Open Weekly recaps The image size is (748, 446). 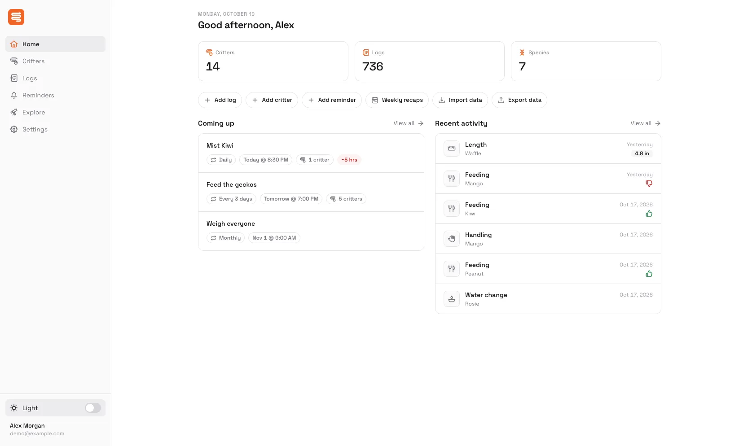pos(397,100)
